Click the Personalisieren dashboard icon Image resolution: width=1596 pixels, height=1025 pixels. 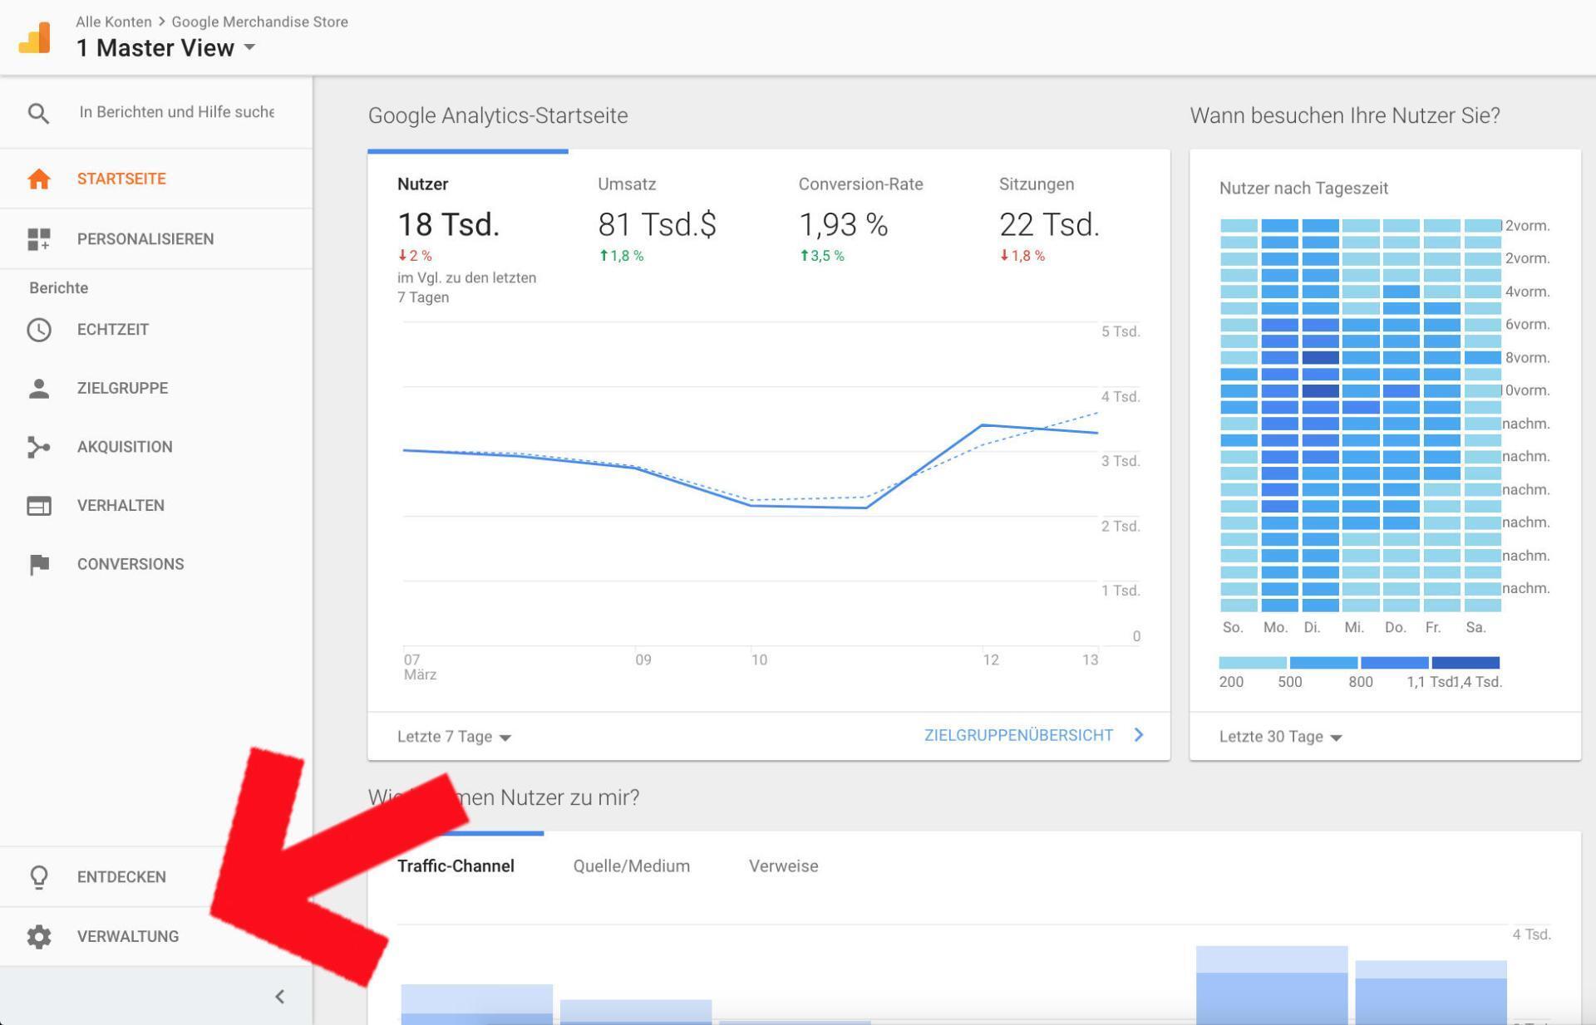click(x=39, y=239)
